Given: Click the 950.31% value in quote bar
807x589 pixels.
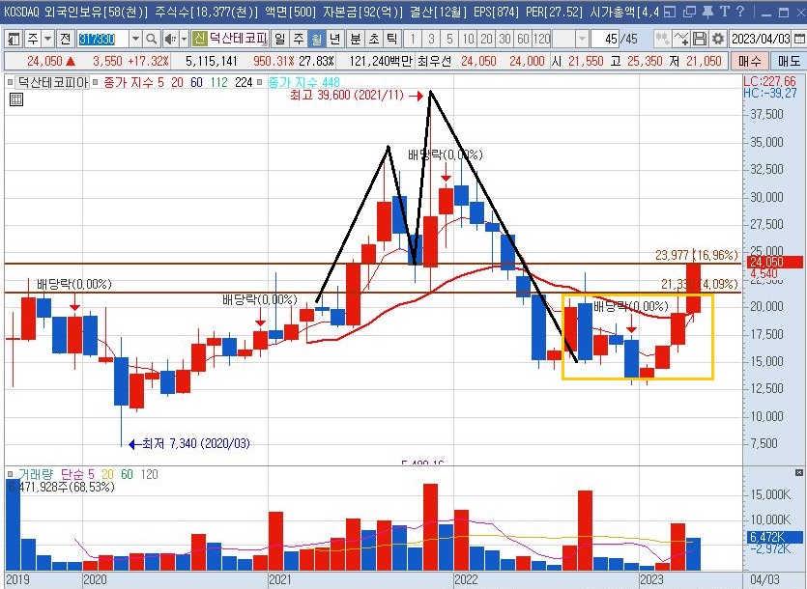Looking at the screenshot, I should (x=274, y=61).
